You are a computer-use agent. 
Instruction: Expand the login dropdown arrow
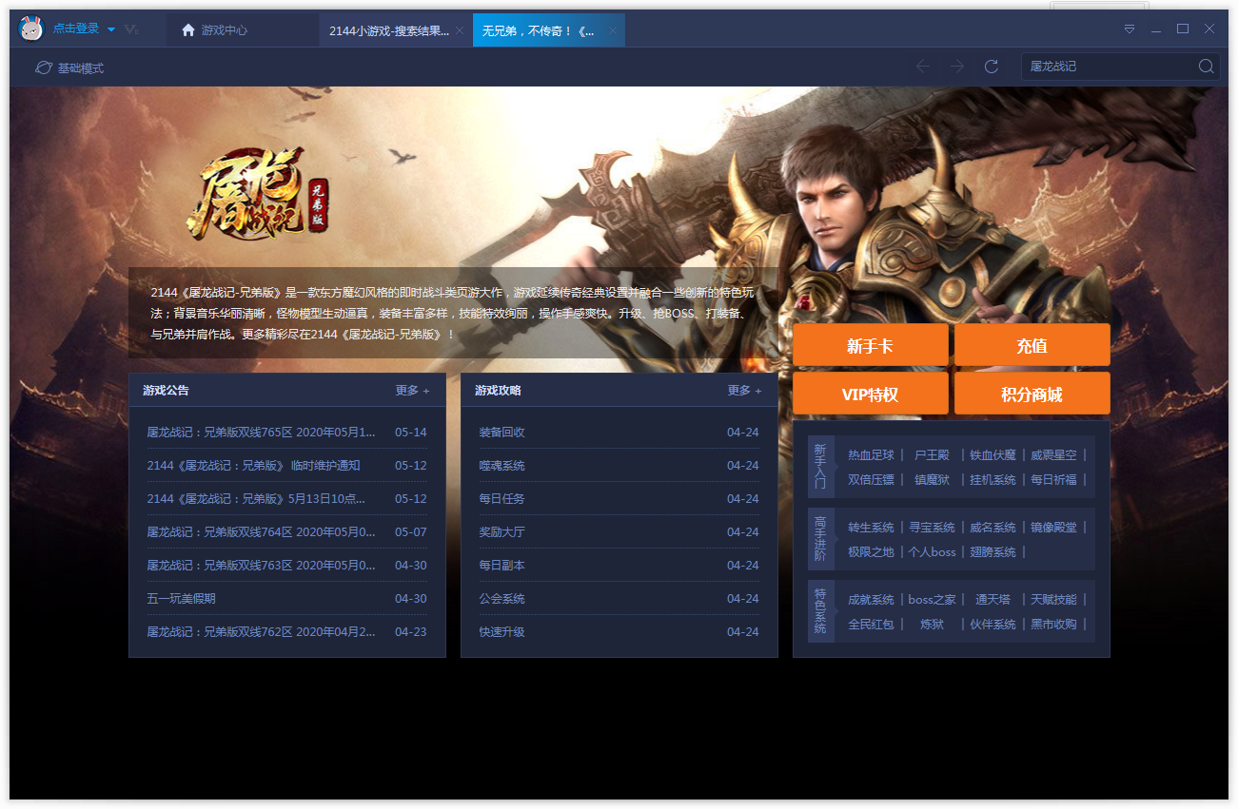pyautogui.click(x=111, y=29)
